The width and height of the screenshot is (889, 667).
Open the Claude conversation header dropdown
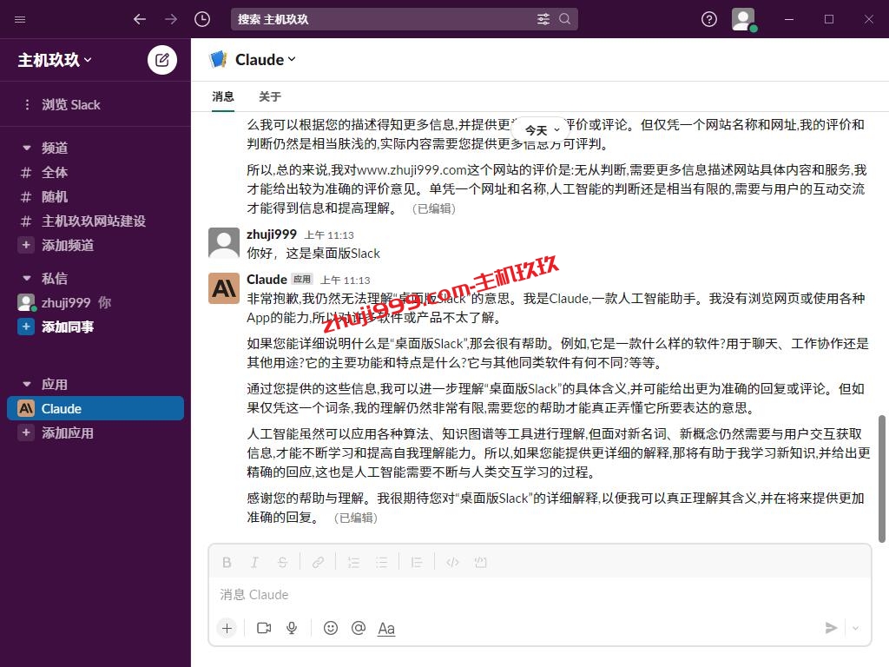266,60
